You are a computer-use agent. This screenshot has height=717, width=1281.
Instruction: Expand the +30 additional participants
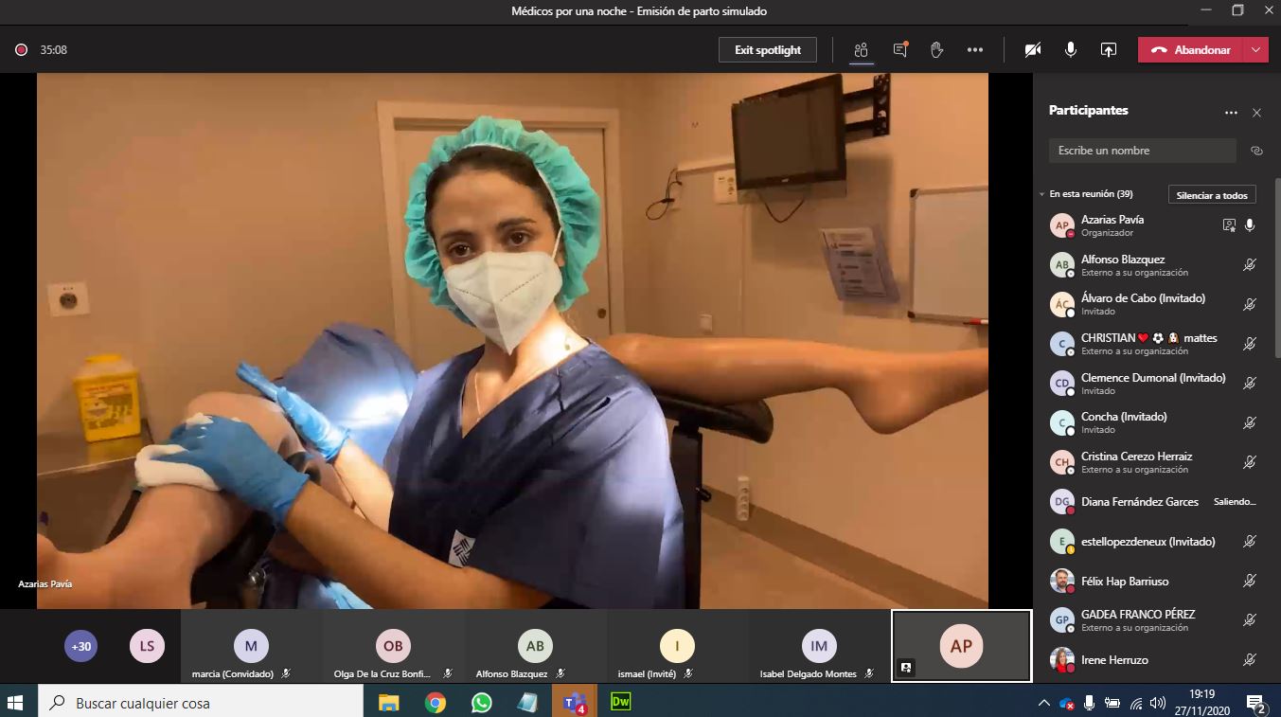tap(81, 647)
